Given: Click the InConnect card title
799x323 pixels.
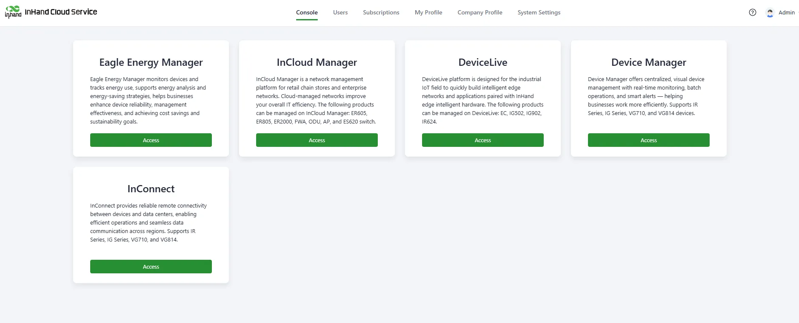Looking at the screenshot, I should 151,189.
